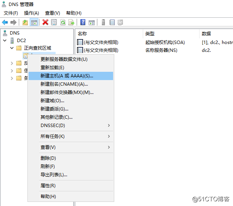Open the DNSSEC(D) submenu
The width and height of the screenshot is (233, 206).
(x=71, y=126)
